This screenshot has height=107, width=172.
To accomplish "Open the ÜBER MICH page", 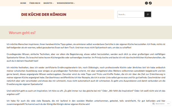I will click(35, 3).
